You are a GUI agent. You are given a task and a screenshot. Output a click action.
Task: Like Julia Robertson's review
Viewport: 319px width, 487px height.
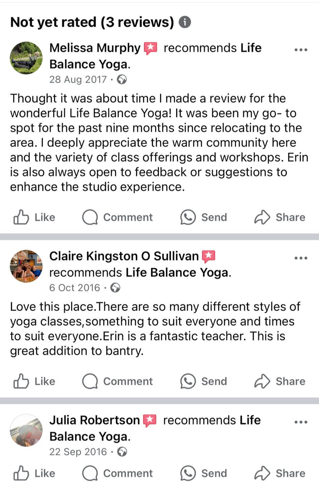34,473
